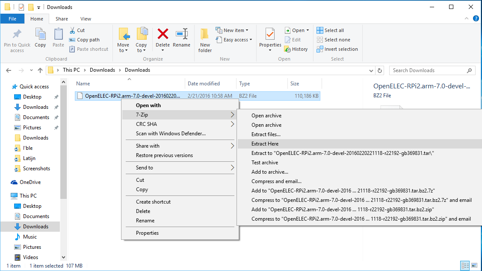
Task: Switch to the Share ribbon tab
Action: (x=62, y=19)
